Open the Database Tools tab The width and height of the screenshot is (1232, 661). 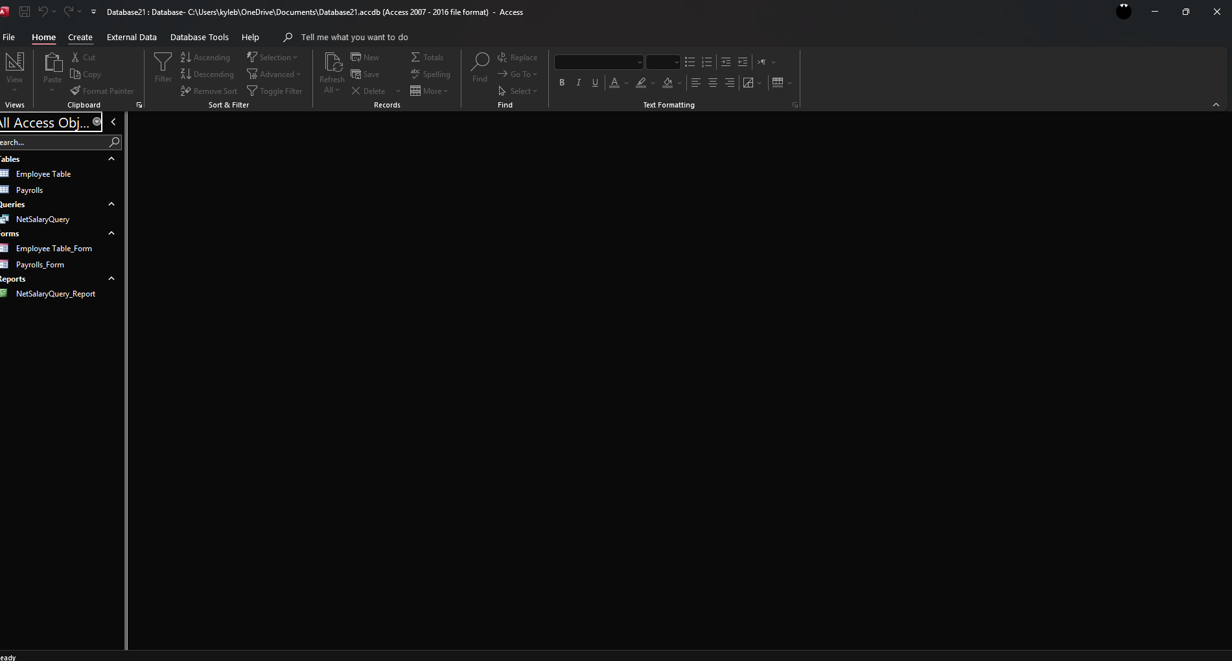[200, 38]
